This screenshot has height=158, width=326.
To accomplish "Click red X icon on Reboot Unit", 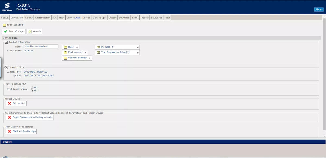I will pos(10,103).
